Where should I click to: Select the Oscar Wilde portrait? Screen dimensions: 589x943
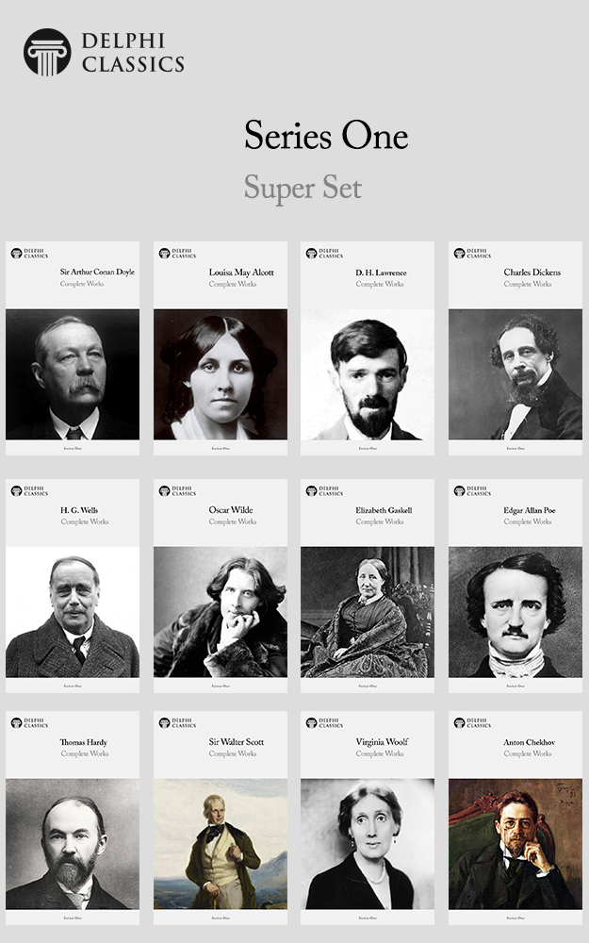click(221, 612)
